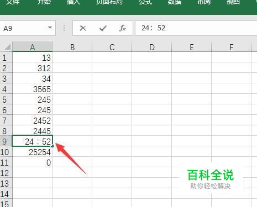Open the 数据 ribbon tab
The height and width of the screenshot is (207, 257).
[175, 2]
